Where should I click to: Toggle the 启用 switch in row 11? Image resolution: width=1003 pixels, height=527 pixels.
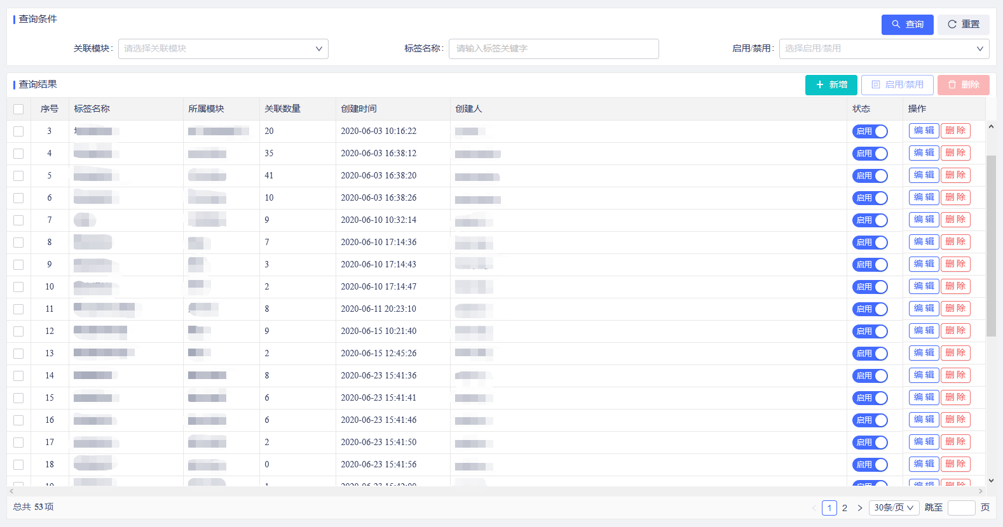pyautogui.click(x=870, y=309)
